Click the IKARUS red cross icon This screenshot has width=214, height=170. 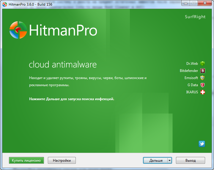(x=203, y=92)
